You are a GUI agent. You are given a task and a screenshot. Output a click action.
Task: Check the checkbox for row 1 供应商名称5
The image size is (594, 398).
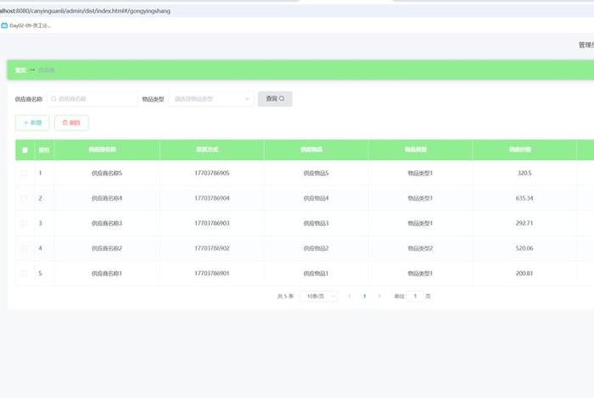pos(25,173)
